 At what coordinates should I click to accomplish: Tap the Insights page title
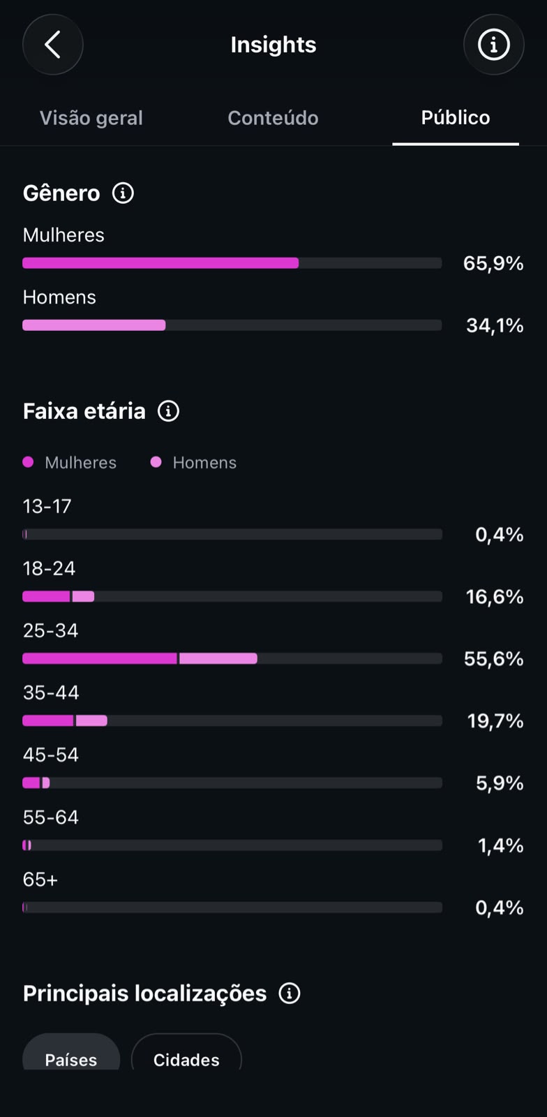point(273,45)
